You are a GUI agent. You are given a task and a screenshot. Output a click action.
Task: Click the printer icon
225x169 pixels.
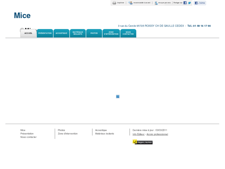(114, 3)
